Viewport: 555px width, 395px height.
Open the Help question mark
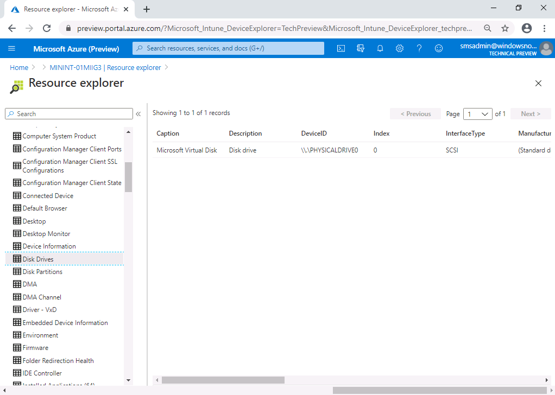coord(419,48)
